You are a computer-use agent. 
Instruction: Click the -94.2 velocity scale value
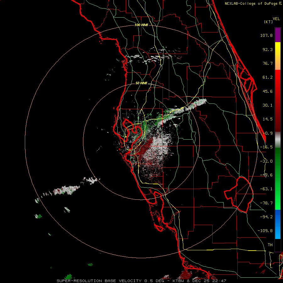[266, 217]
